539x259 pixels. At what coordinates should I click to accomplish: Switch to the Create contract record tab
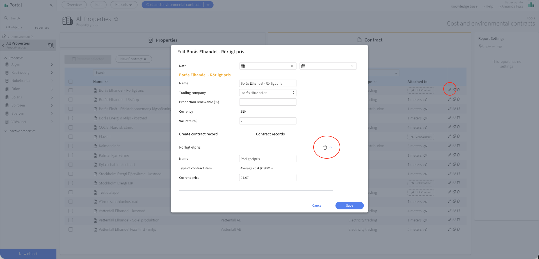pyautogui.click(x=198, y=134)
